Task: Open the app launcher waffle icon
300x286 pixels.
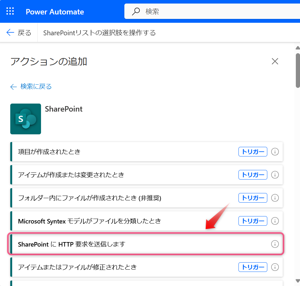Action: pos(10,11)
